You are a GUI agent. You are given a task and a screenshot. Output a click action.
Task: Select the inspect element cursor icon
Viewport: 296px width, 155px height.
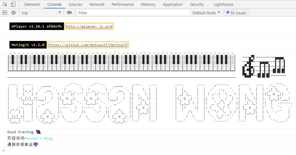tap(5, 4)
